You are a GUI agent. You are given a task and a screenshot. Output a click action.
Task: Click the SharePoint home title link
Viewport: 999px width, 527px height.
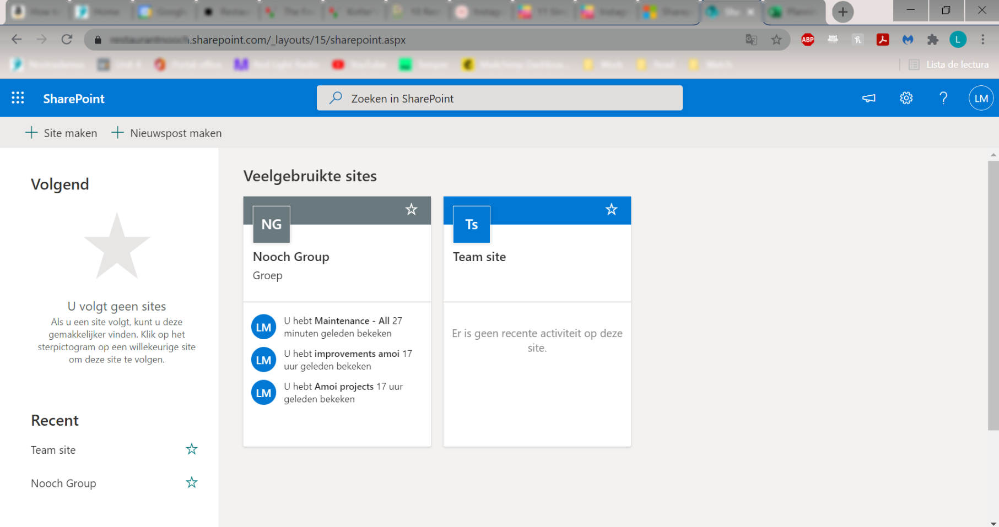pyautogui.click(x=74, y=99)
